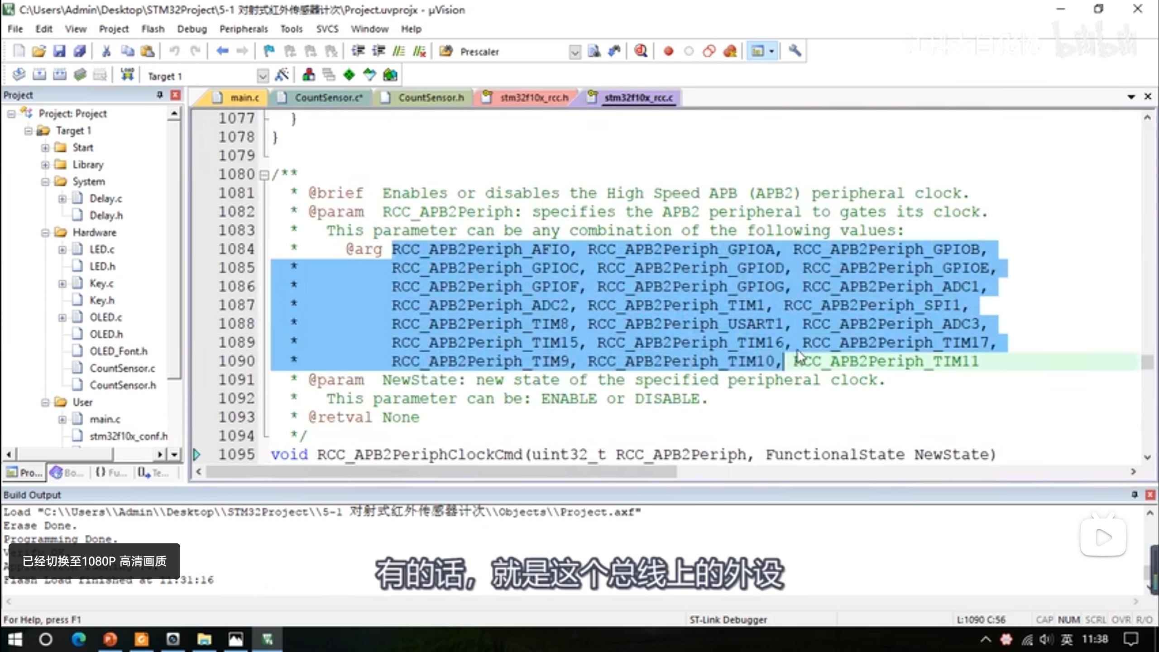Click the Cut scissors icon
1159x652 pixels.
click(106, 51)
